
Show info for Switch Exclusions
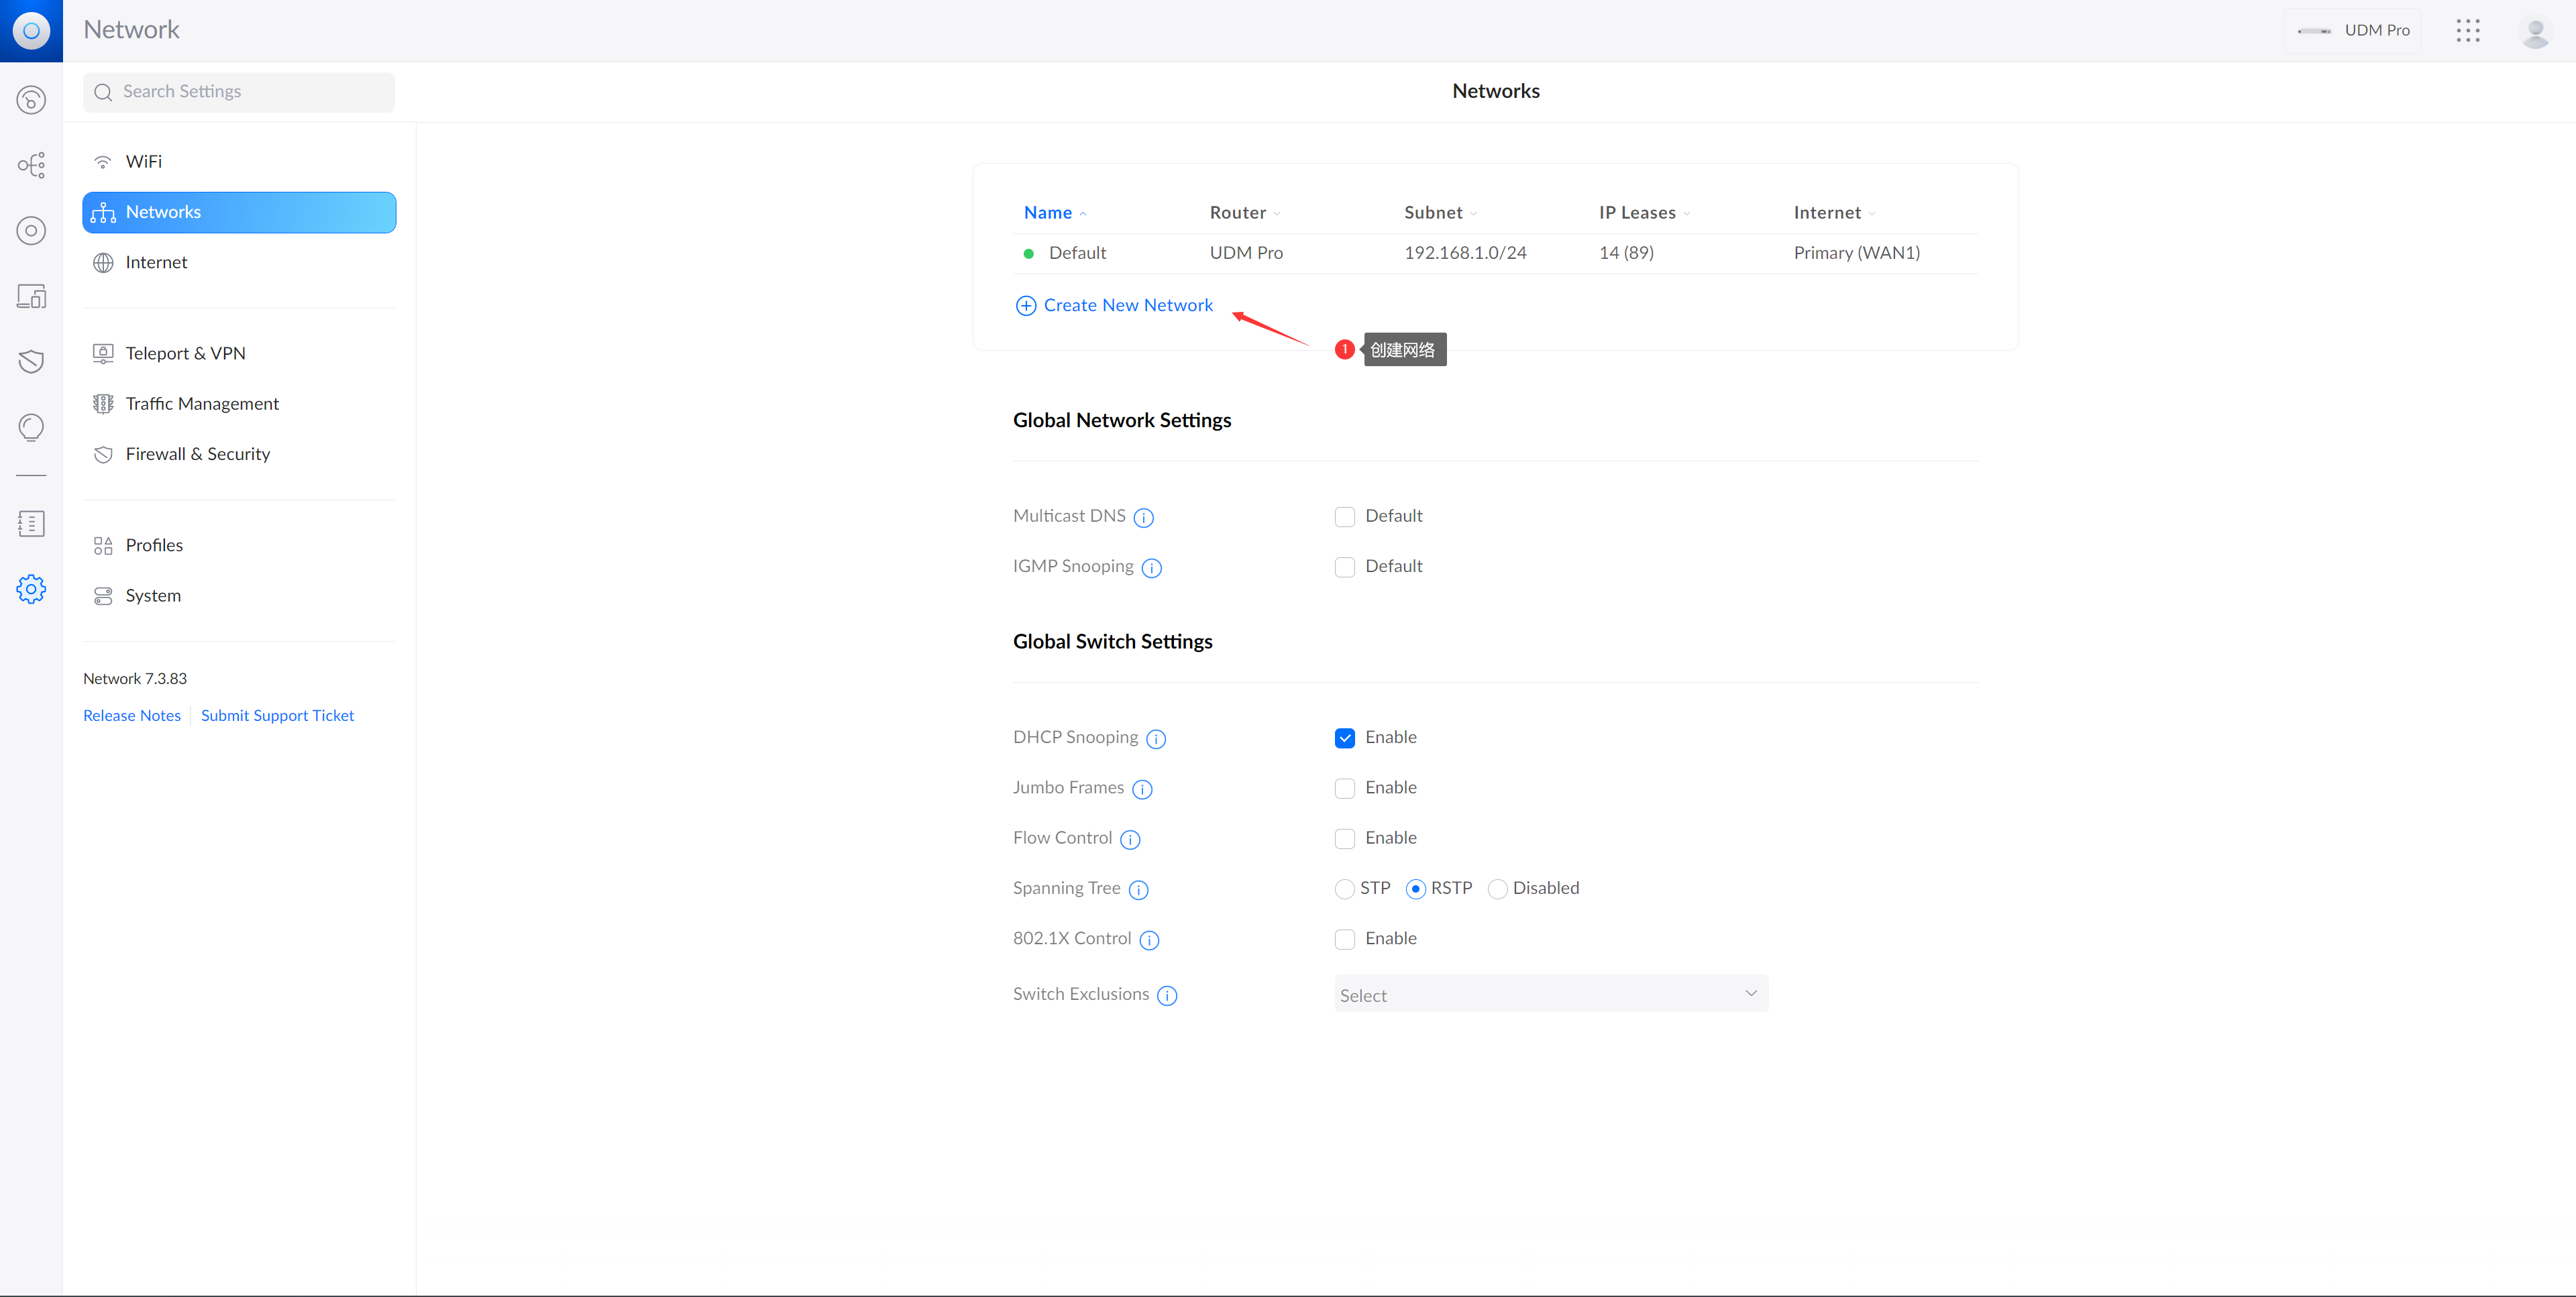pos(1167,995)
